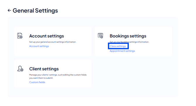Open the Custom fields link
The image size is (196, 106).
click(x=37, y=82)
